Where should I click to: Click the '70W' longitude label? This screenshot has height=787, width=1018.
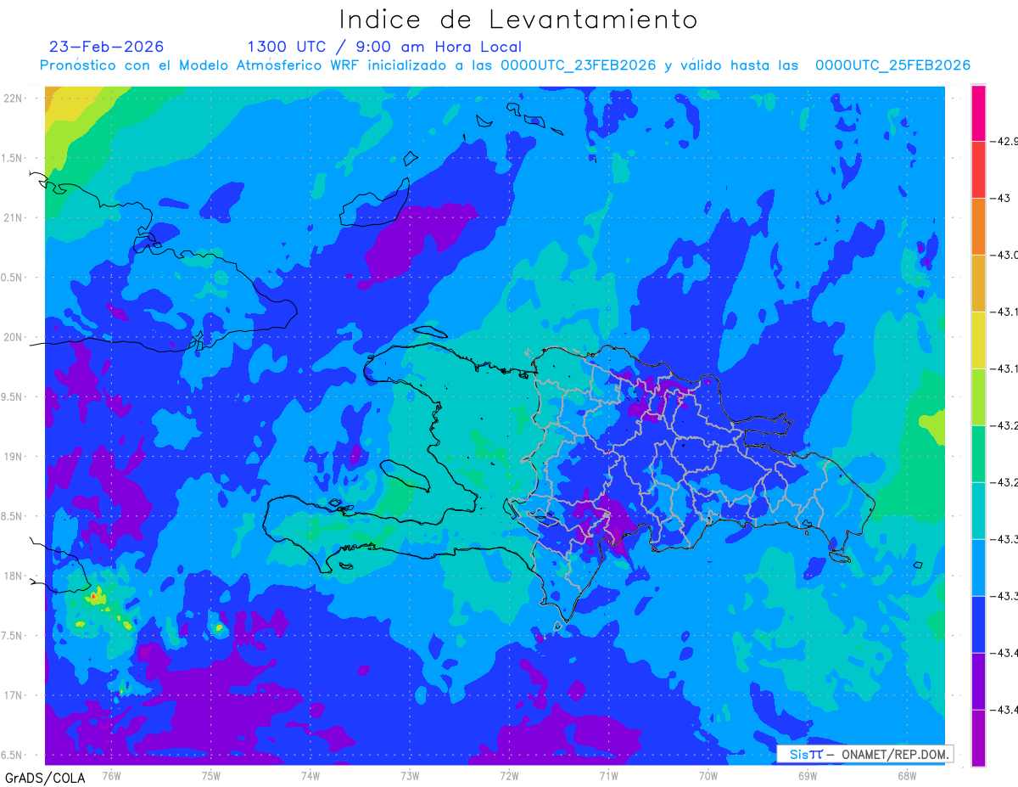[708, 776]
